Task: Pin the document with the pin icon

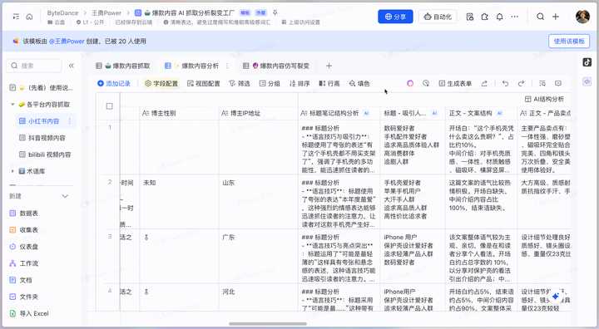Action: pos(275,13)
